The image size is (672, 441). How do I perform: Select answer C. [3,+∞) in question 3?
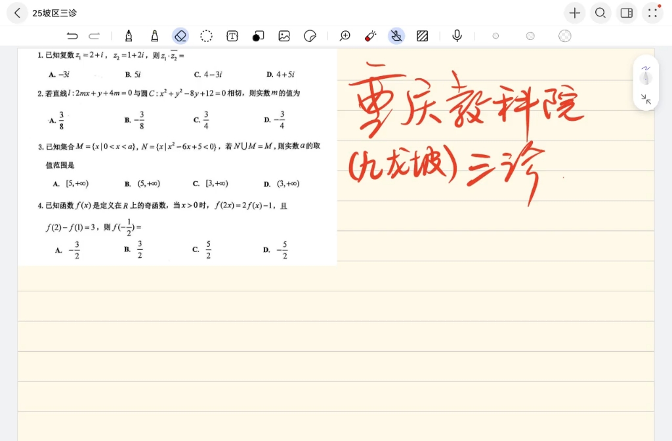(x=211, y=184)
